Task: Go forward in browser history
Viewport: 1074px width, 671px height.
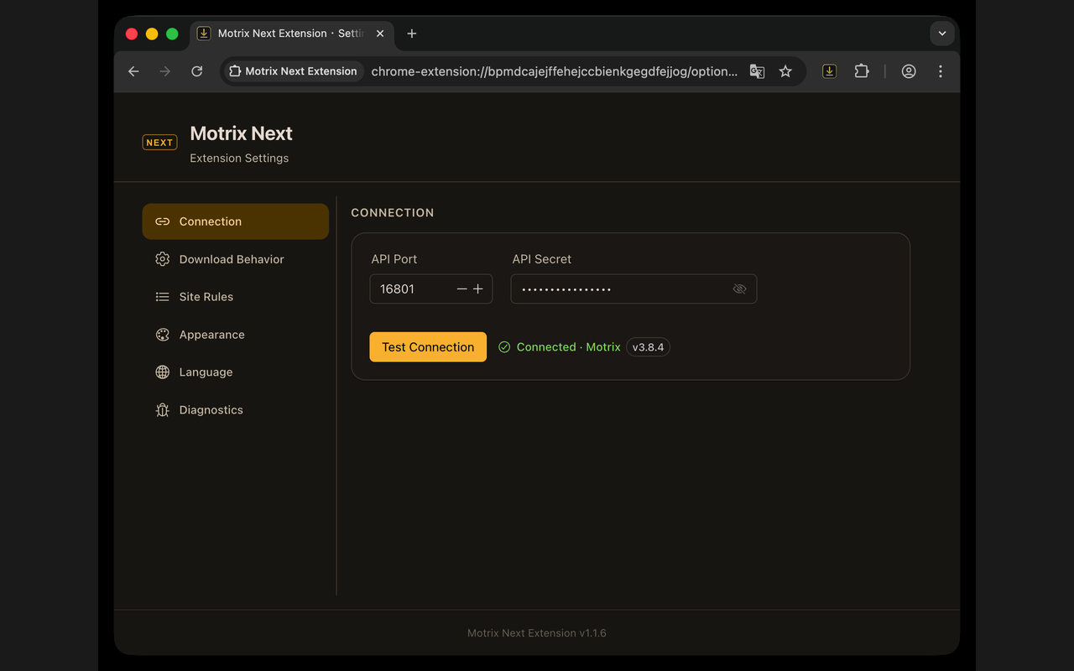Action: tap(165, 71)
